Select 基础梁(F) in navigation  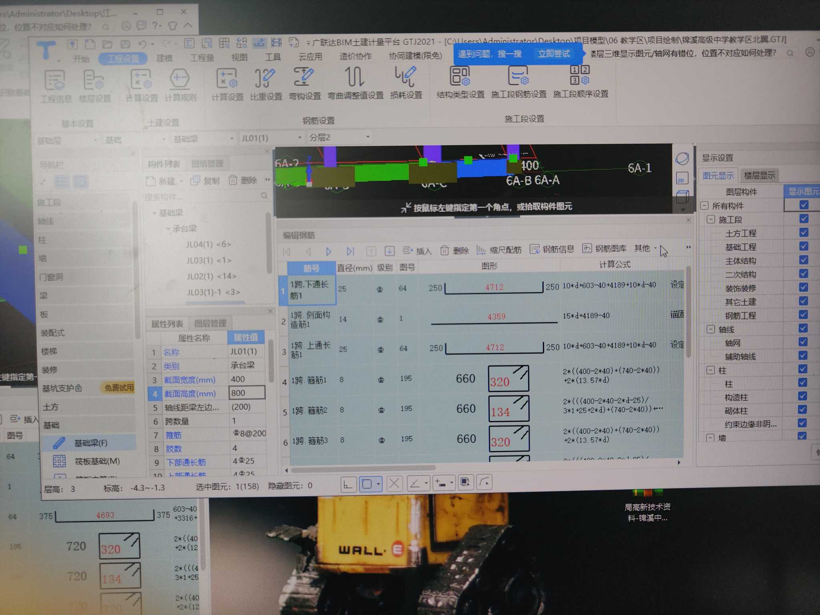point(89,443)
